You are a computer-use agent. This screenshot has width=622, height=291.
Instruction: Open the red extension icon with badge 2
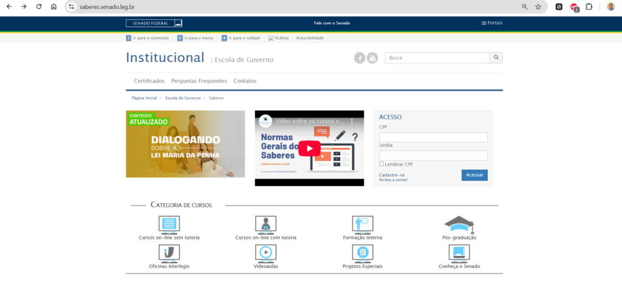pyautogui.click(x=574, y=7)
